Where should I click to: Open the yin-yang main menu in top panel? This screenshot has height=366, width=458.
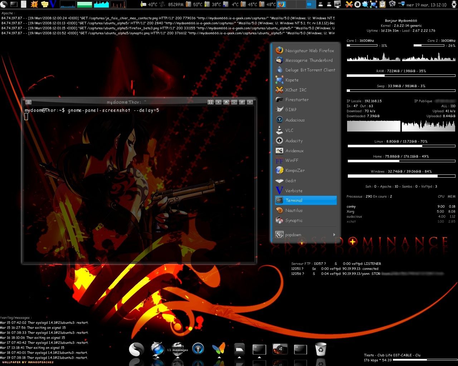(x=4, y=4)
